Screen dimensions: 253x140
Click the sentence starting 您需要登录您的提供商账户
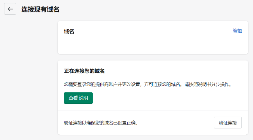click(148, 85)
